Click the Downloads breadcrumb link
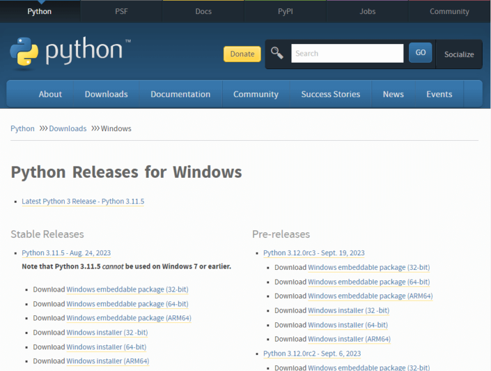 coord(68,129)
